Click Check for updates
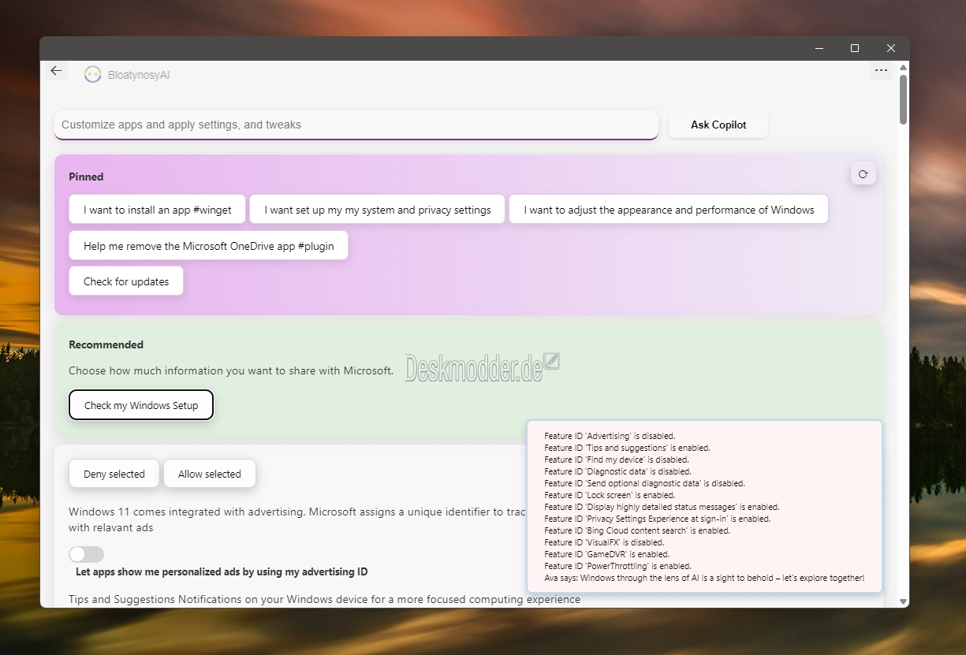The width and height of the screenshot is (966, 655). pos(126,281)
